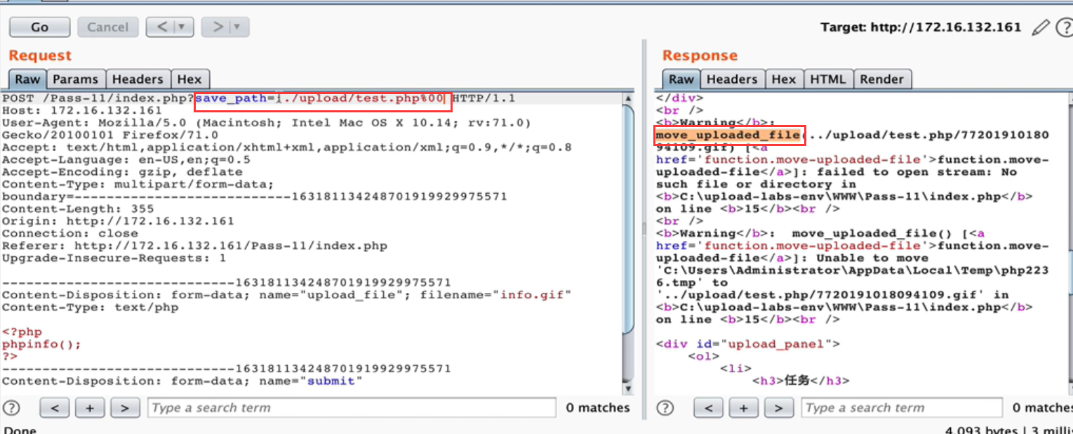
Task: Switch to the Response HTML tab
Action: [x=828, y=79]
